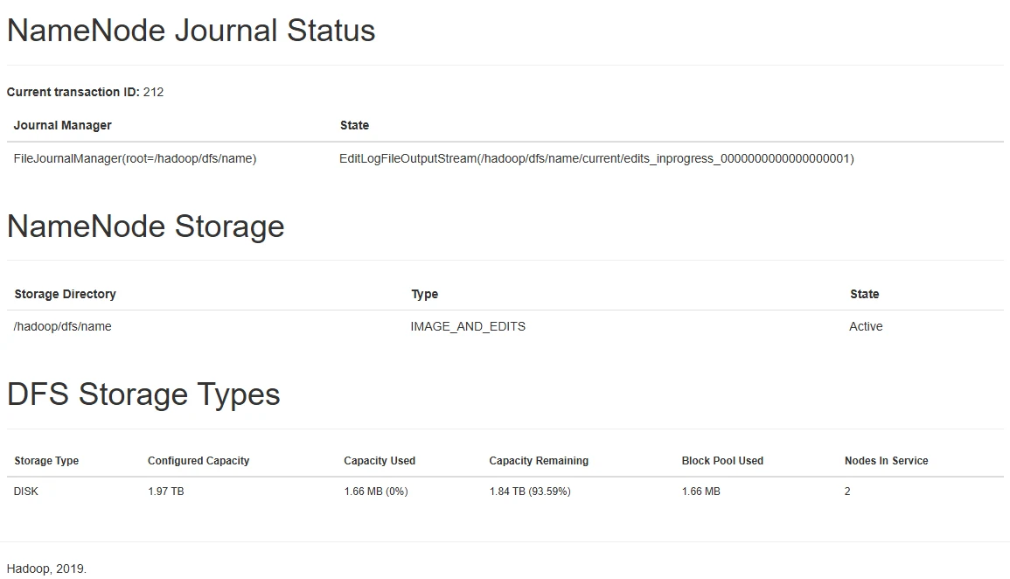1010x579 pixels.
Task: Click the NameNode Journal Status heading
Action: coord(191,31)
